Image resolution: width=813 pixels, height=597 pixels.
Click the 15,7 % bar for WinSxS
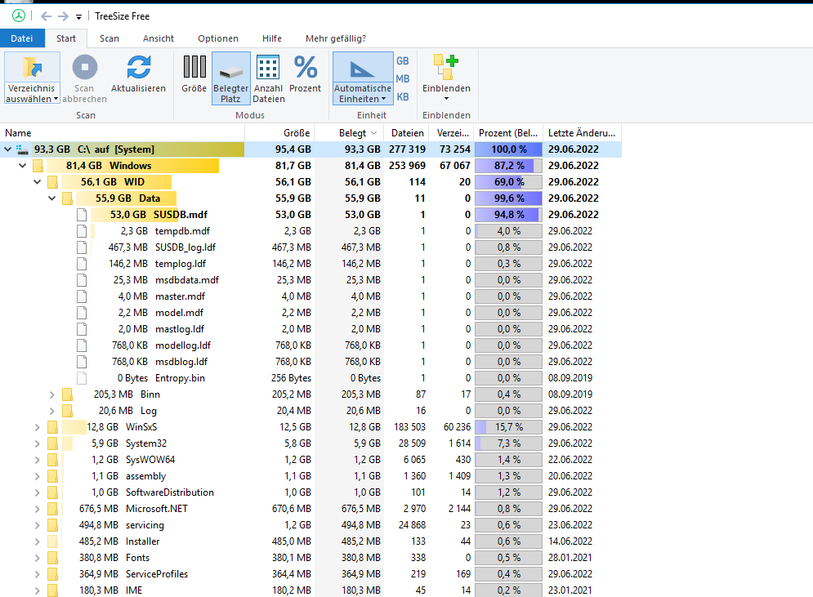pos(509,427)
